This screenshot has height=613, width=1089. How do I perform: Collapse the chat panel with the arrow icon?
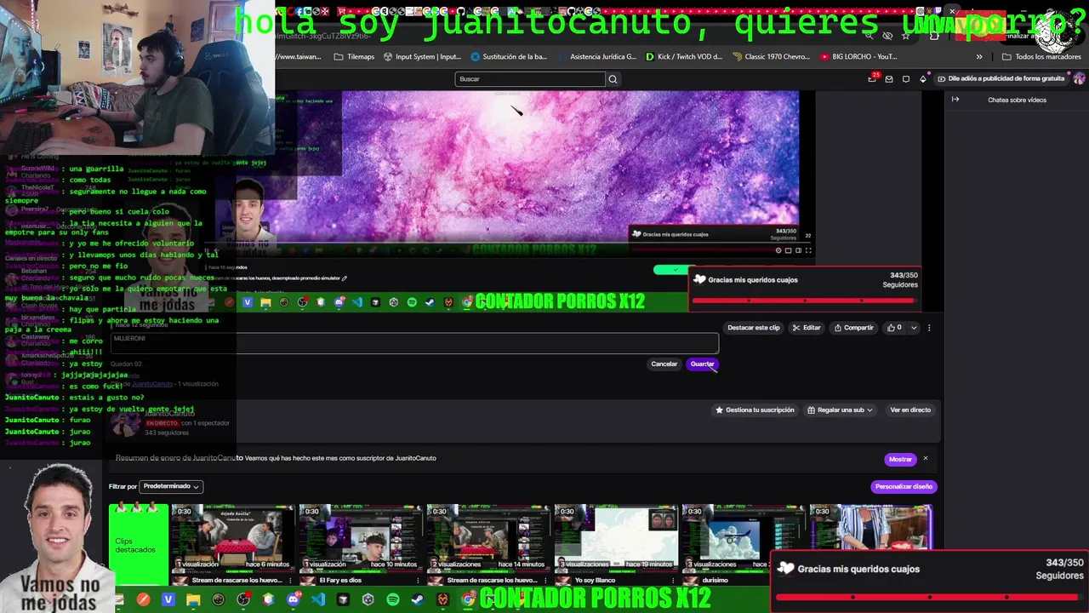[x=955, y=100]
